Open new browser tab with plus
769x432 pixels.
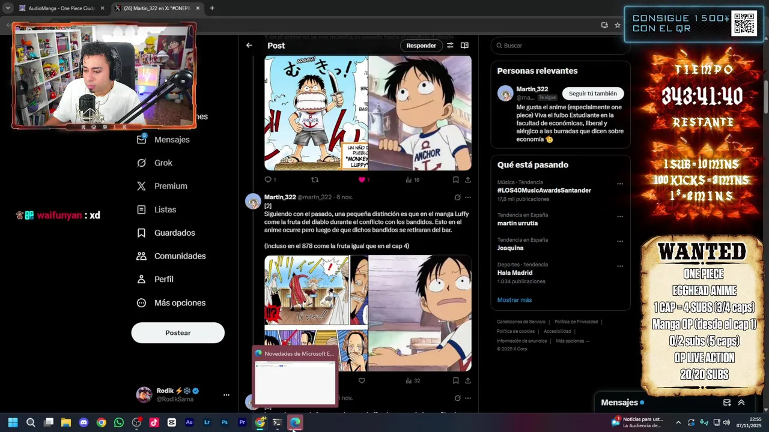coord(212,8)
